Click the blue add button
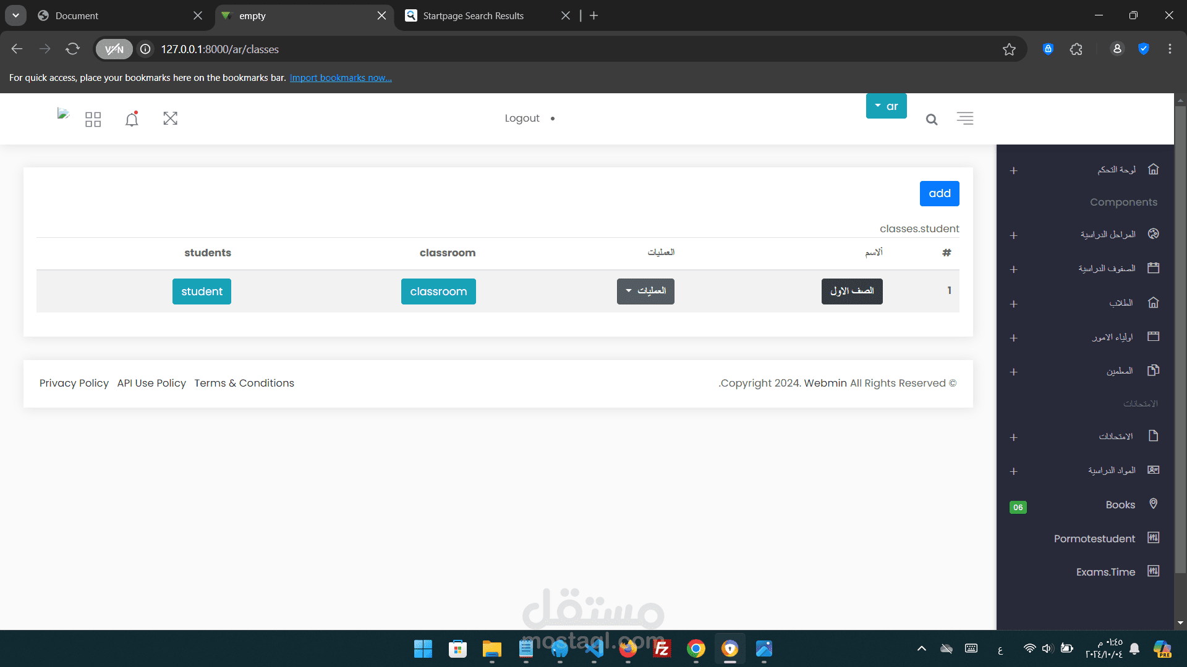This screenshot has width=1187, height=667. point(939,194)
